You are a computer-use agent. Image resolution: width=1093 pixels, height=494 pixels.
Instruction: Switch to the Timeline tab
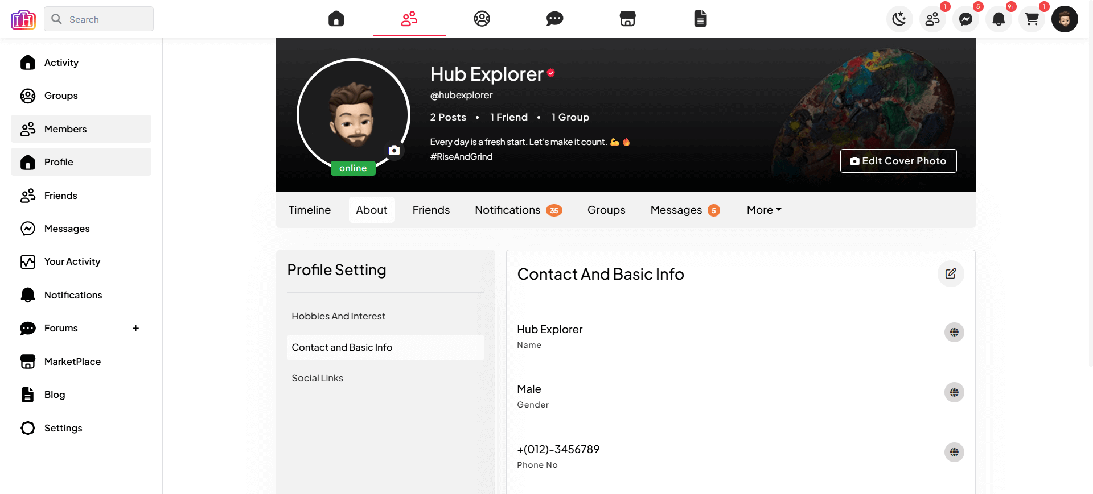coord(310,210)
